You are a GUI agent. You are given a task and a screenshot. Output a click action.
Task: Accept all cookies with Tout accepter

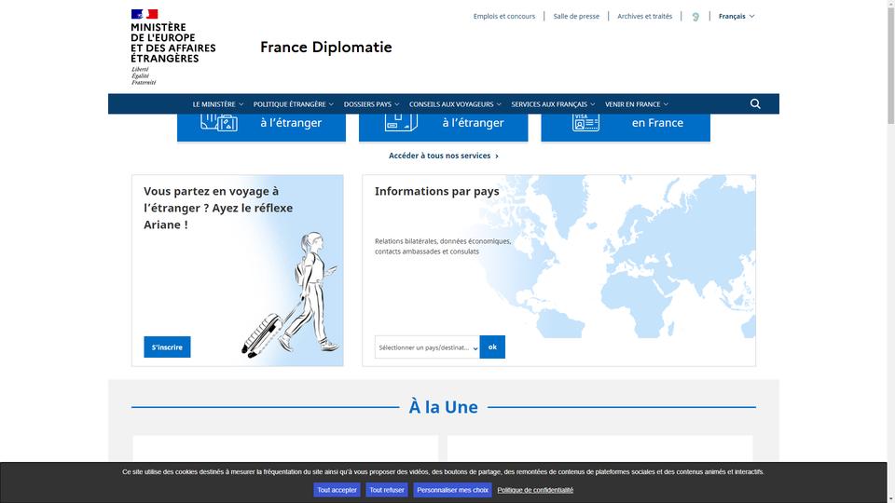pyautogui.click(x=337, y=490)
